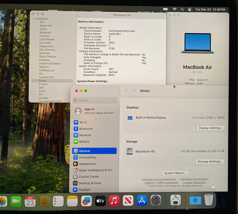Open ENERGY STAR Compliance link
The width and height of the screenshot is (238, 214).
(x=161, y=183)
